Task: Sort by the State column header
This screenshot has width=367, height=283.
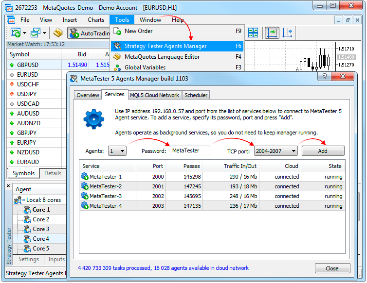Action: click(x=323, y=166)
